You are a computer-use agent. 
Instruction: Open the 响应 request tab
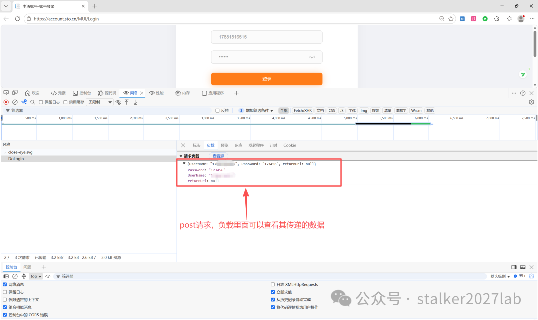pyautogui.click(x=238, y=145)
